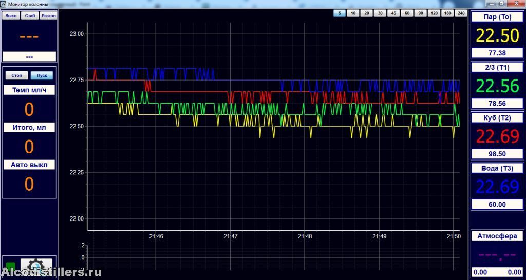526x280 pixels.
Task: Click the Итого, мл label
Action: (29, 127)
